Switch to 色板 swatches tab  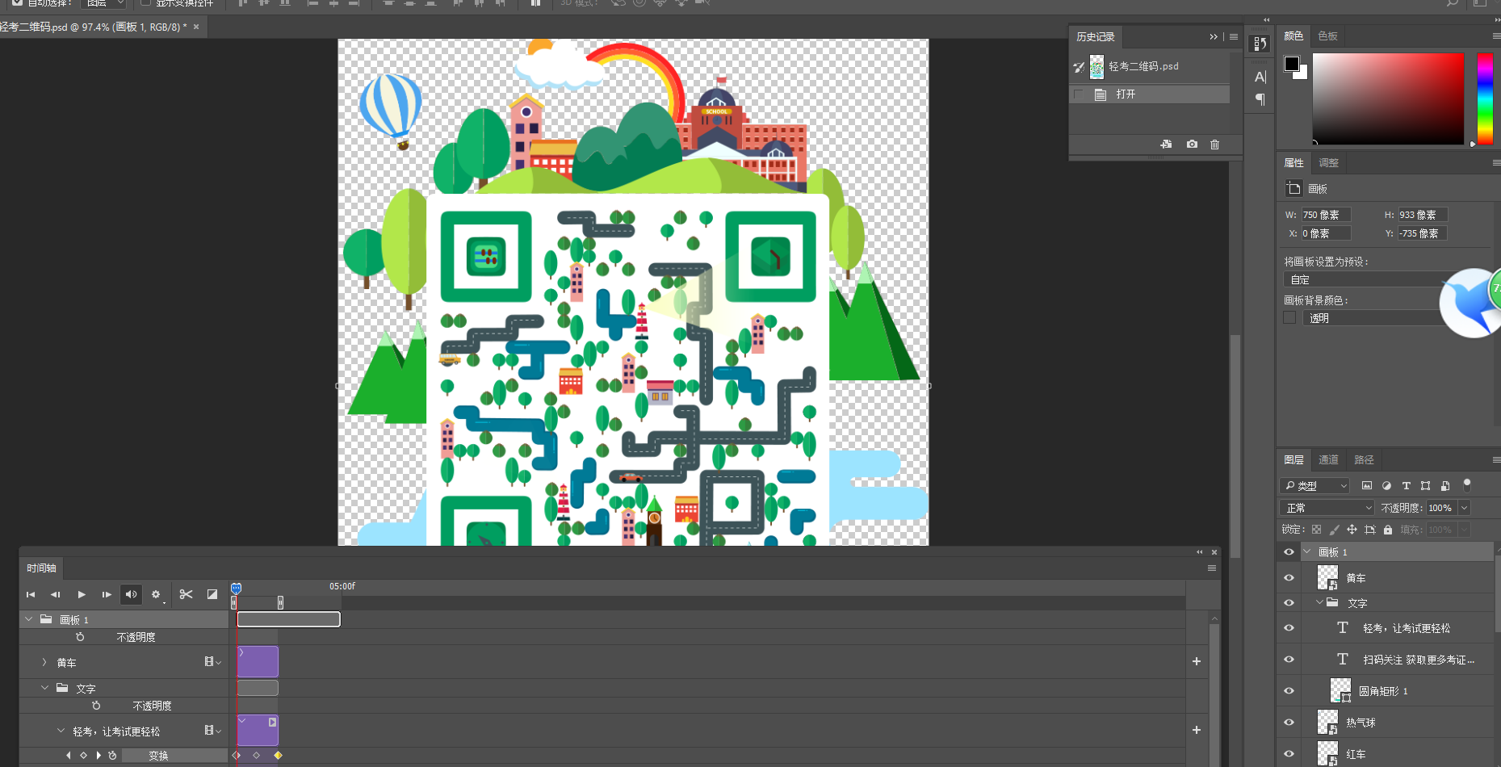tap(1327, 36)
